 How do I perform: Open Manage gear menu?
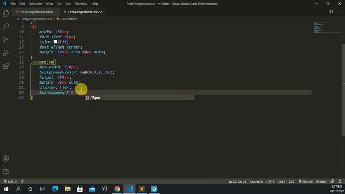click(6, 171)
